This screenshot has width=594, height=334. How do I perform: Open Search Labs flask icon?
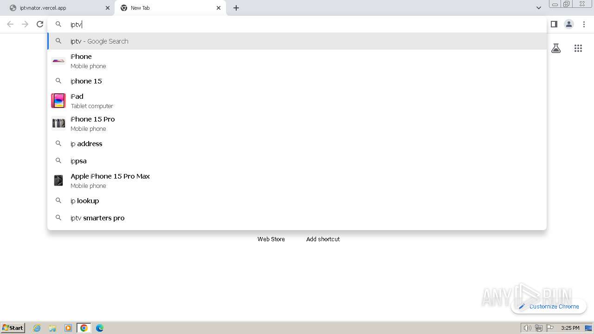(x=556, y=48)
